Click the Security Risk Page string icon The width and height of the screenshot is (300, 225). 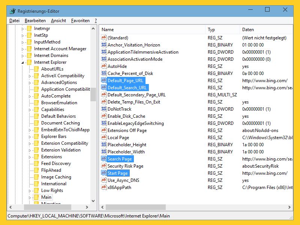point(104,166)
